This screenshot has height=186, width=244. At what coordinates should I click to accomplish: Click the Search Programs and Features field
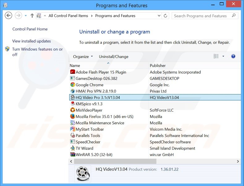click(x=205, y=16)
